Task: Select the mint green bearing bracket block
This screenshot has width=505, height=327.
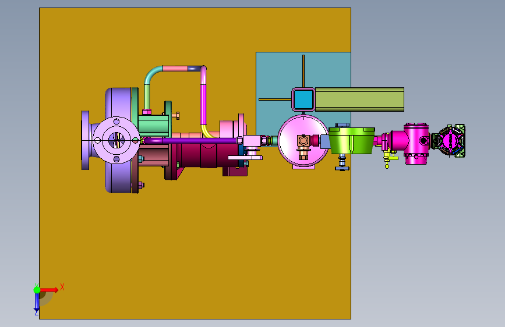Action: coord(154,126)
